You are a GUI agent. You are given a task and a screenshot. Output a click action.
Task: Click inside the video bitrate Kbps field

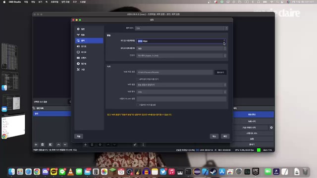click(x=179, y=41)
